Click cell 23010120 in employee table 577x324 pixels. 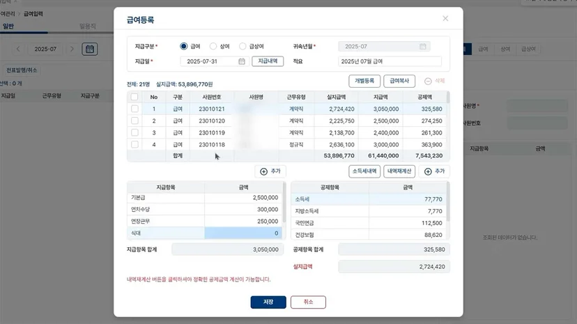tap(212, 121)
